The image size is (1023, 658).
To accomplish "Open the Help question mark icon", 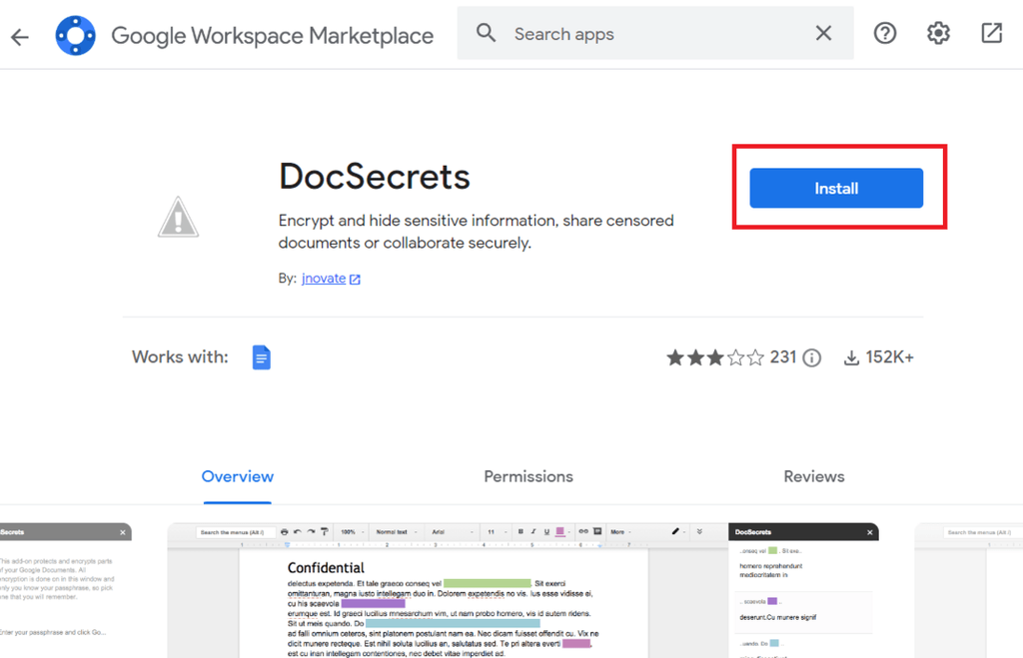I will pyautogui.click(x=885, y=33).
